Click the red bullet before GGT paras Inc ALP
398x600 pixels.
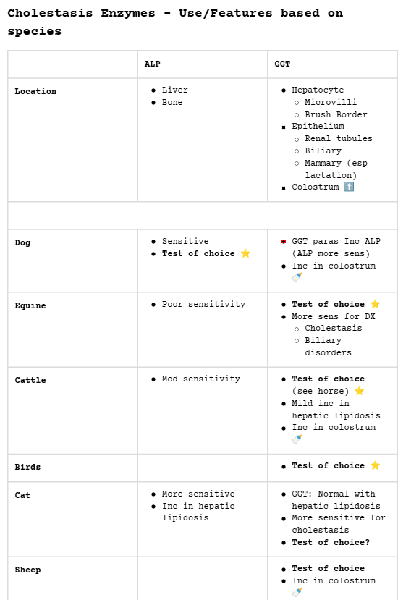[284, 242]
